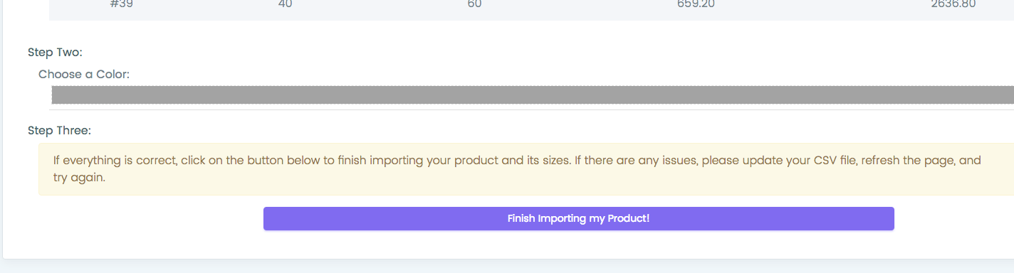Click the 60 value in table row
Viewport: 1014px width, 273px height.
point(475,4)
